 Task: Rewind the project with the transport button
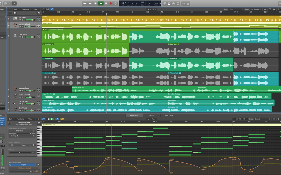[85, 3]
